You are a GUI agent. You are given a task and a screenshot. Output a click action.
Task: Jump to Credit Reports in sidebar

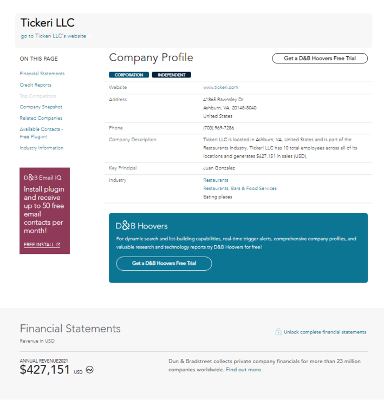coord(36,85)
